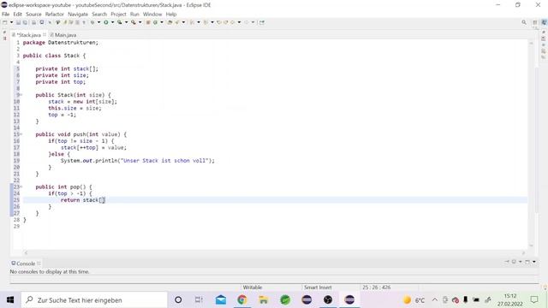
Task: Open the Help menu
Action: click(x=171, y=15)
